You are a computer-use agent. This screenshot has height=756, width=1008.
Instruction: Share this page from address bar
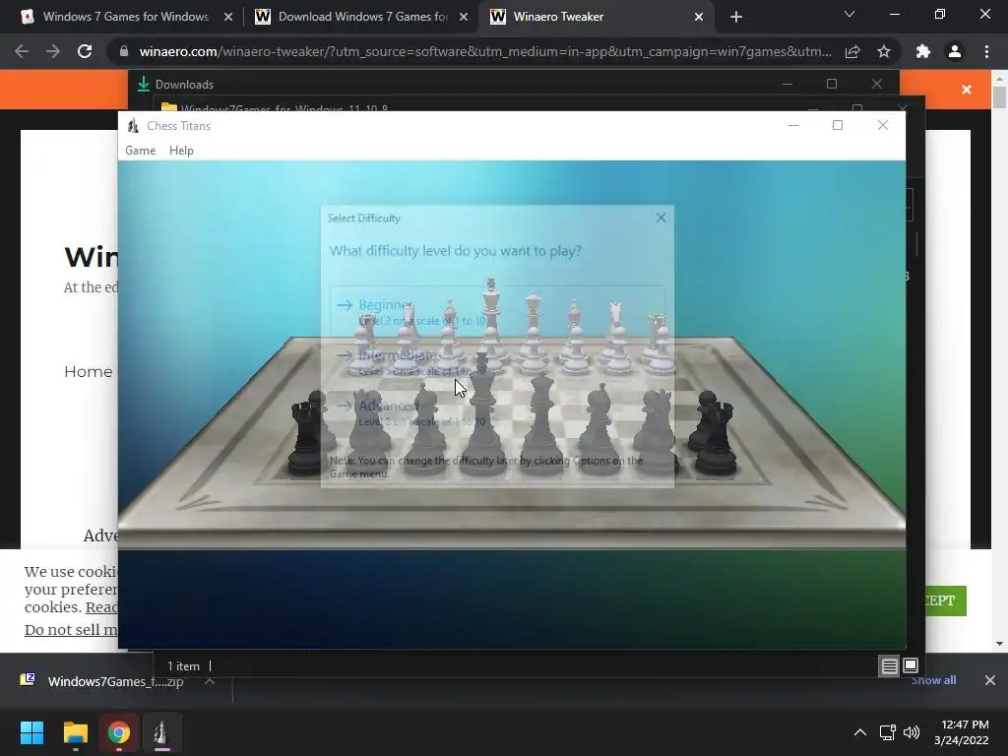point(852,51)
